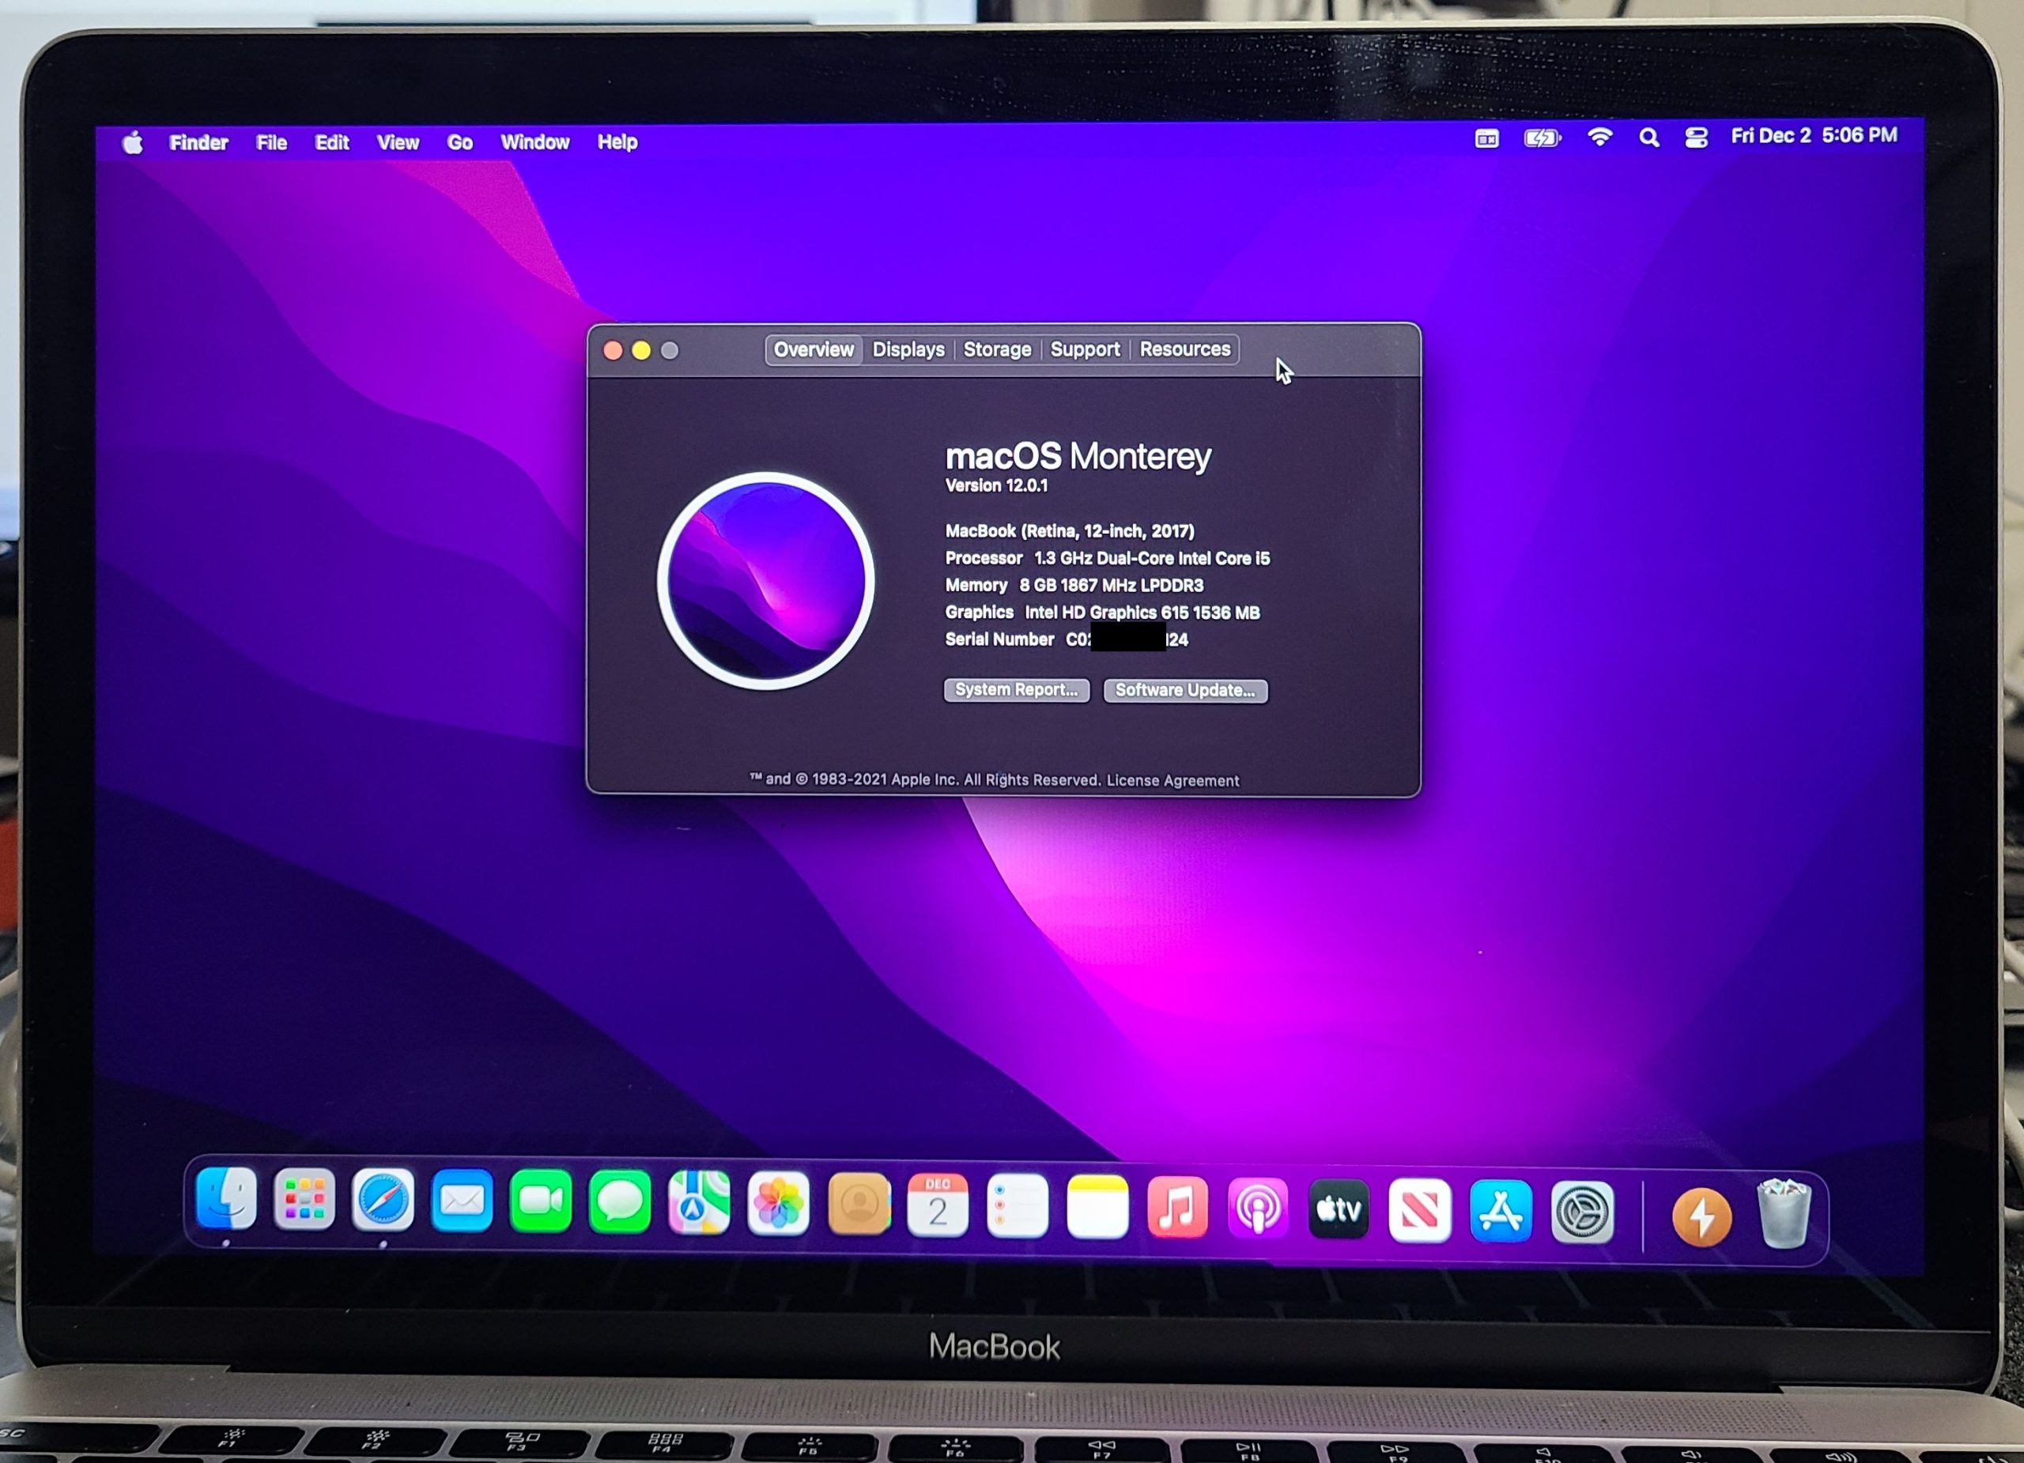Click the Wi-Fi status icon
2024x1463 pixels.
[1600, 138]
